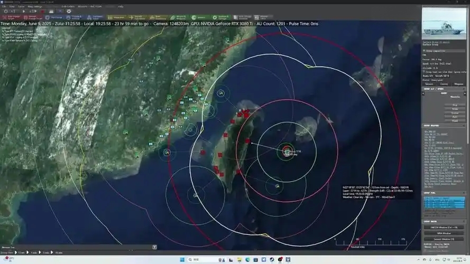Click the Auto Engage Target toolbar button
Screen dimensions: 470x264
[x=12, y=17]
